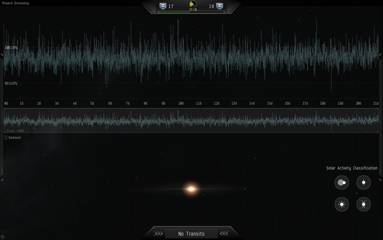Screen dimensions: 383x240
Task: Open the help question mark icon
Action: (2, 237)
